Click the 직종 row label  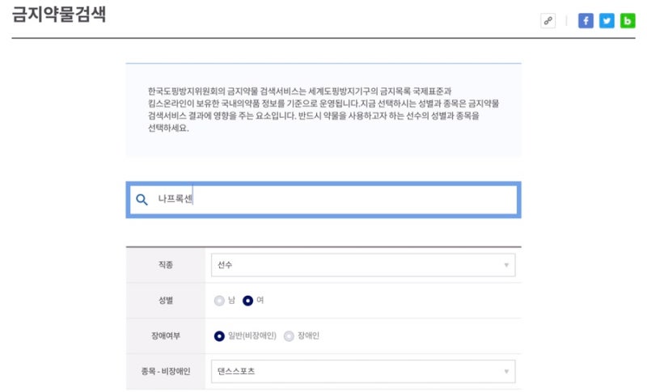coord(166,265)
